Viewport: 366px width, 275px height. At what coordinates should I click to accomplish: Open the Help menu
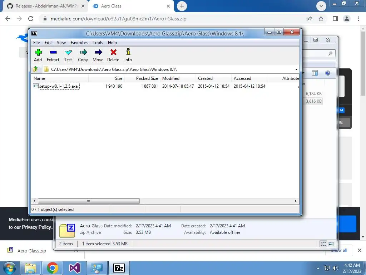[112, 43]
